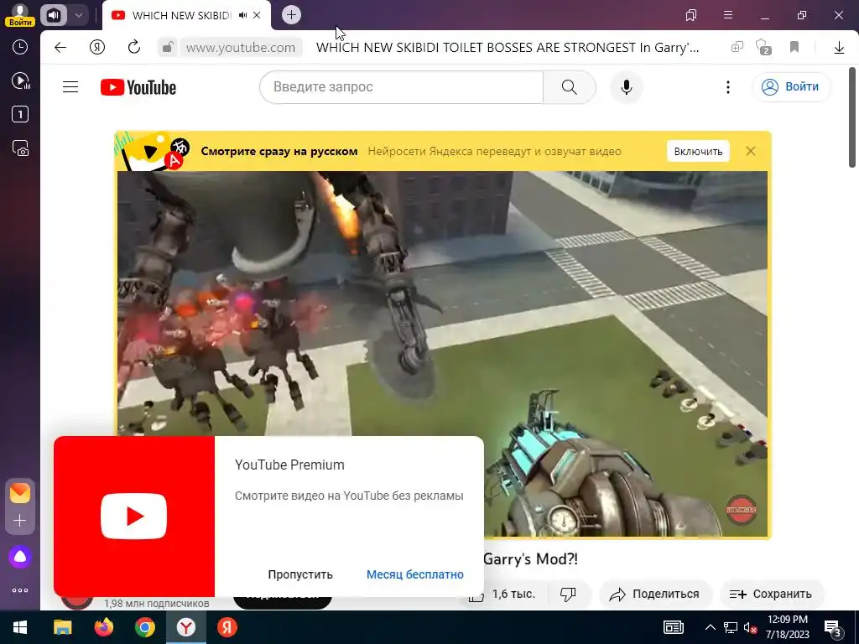Click the Поделиться share button

(x=654, y=594)
